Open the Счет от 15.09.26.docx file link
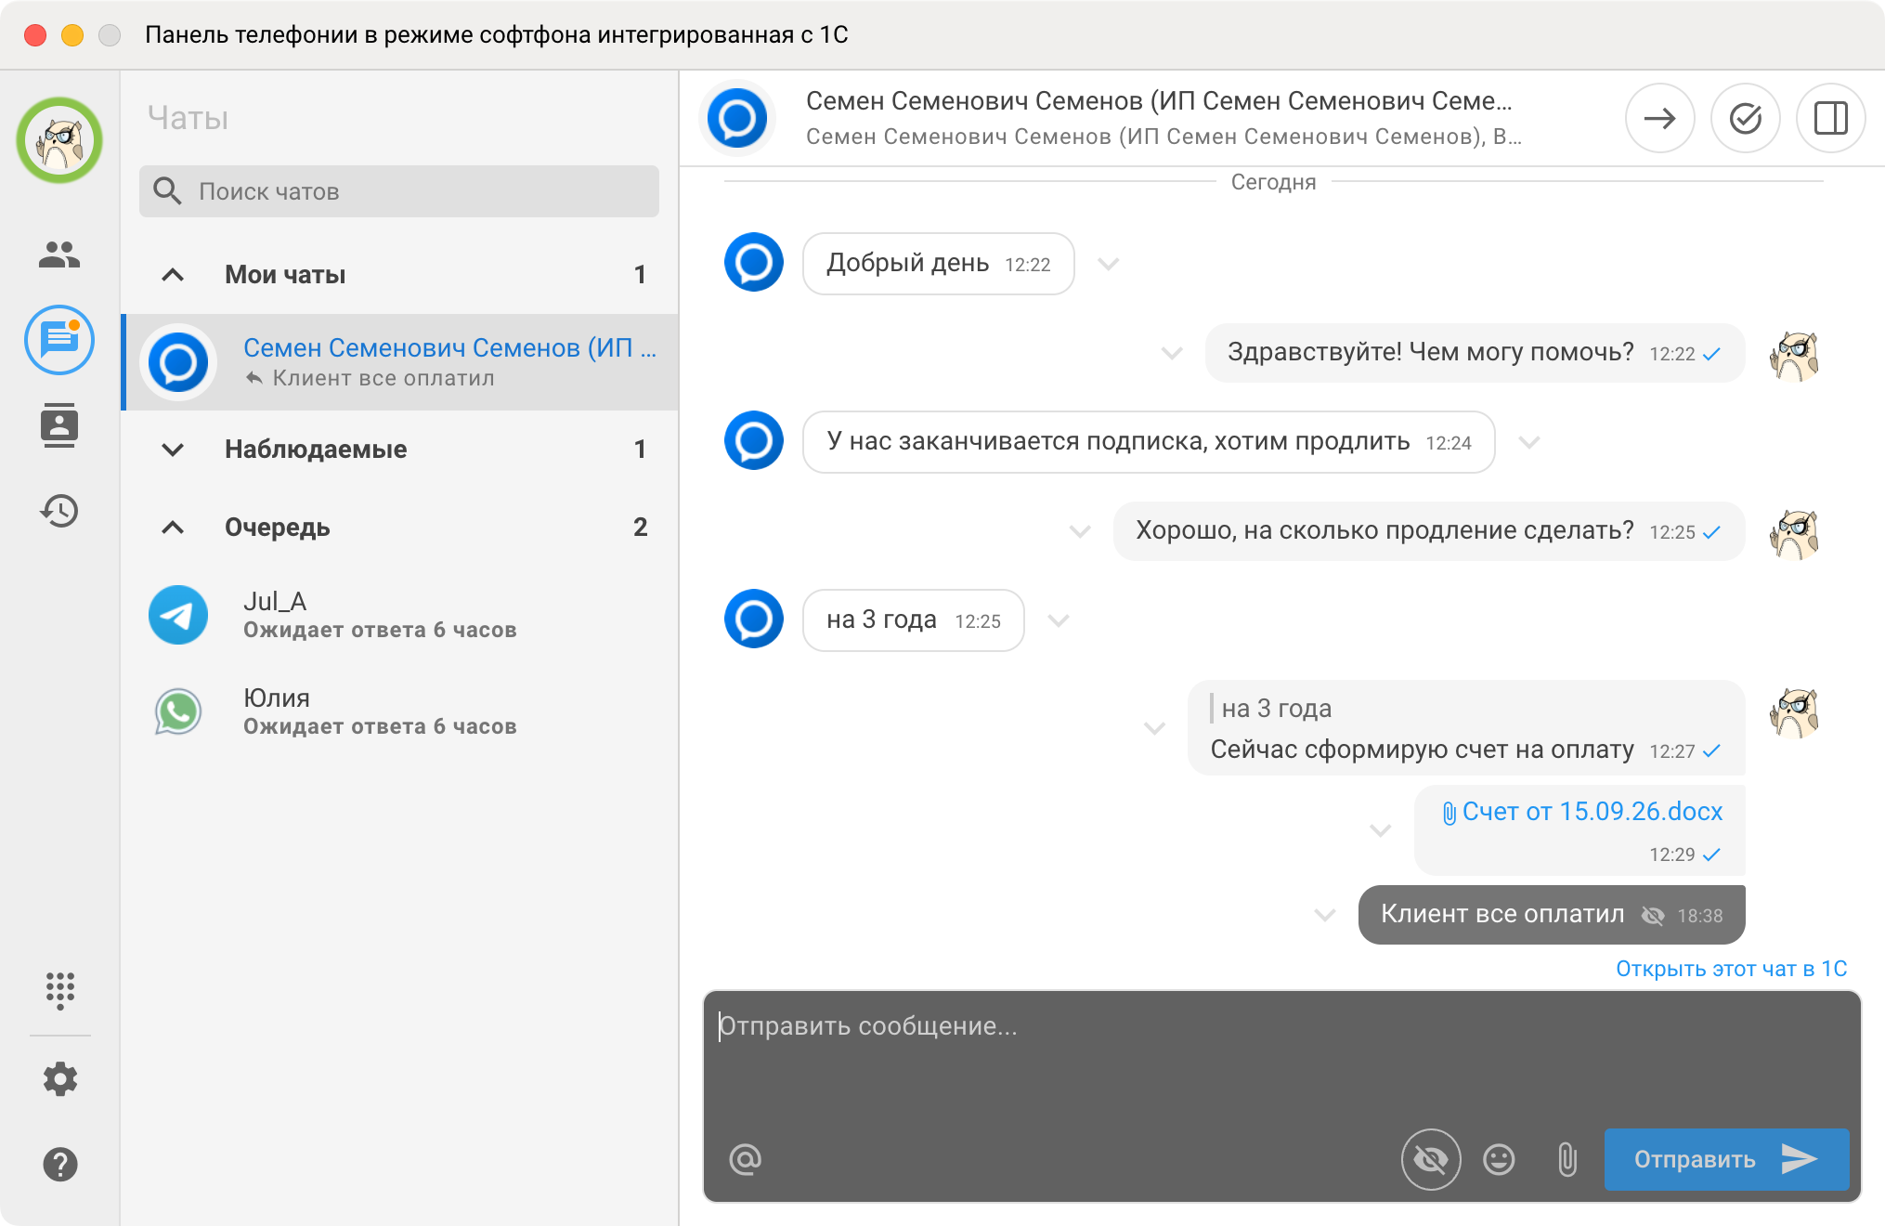Viewport: 1885px width, 1226px height. click(x=1582, y=812)
